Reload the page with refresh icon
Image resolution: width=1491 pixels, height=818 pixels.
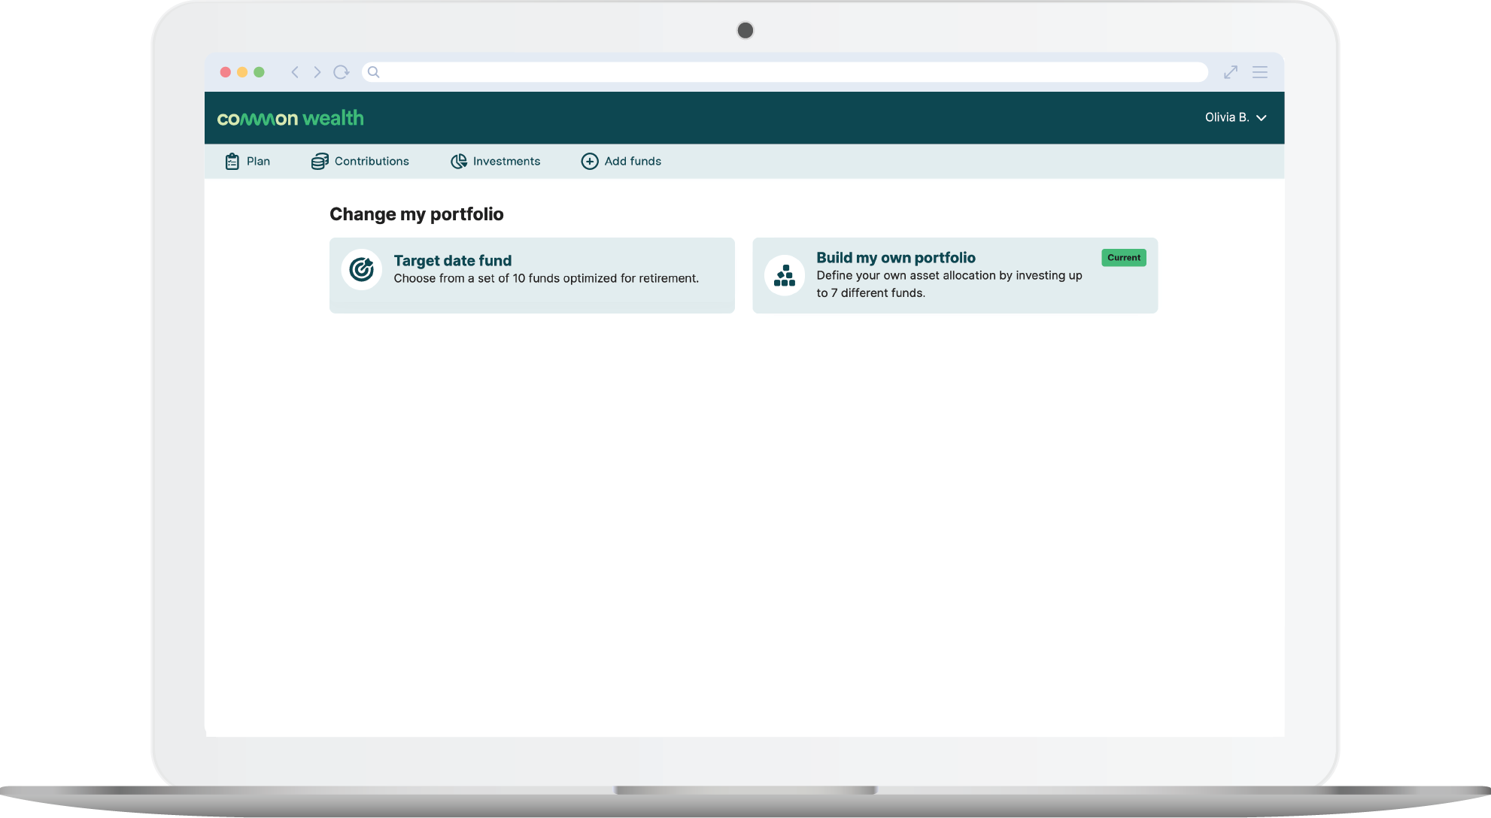click(342, 72)
